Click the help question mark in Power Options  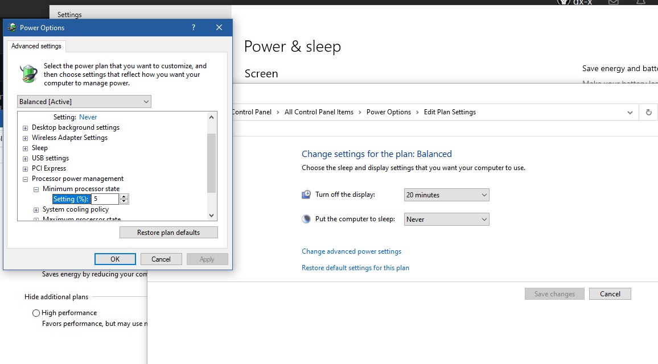click(194, 27)
